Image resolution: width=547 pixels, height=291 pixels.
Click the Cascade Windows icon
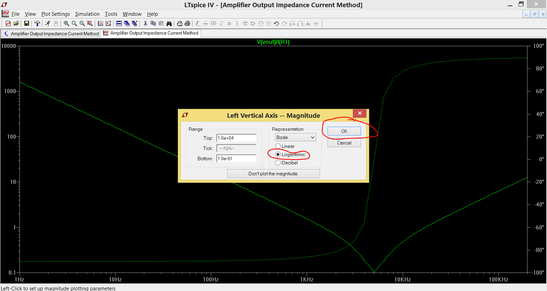point(127,24)
